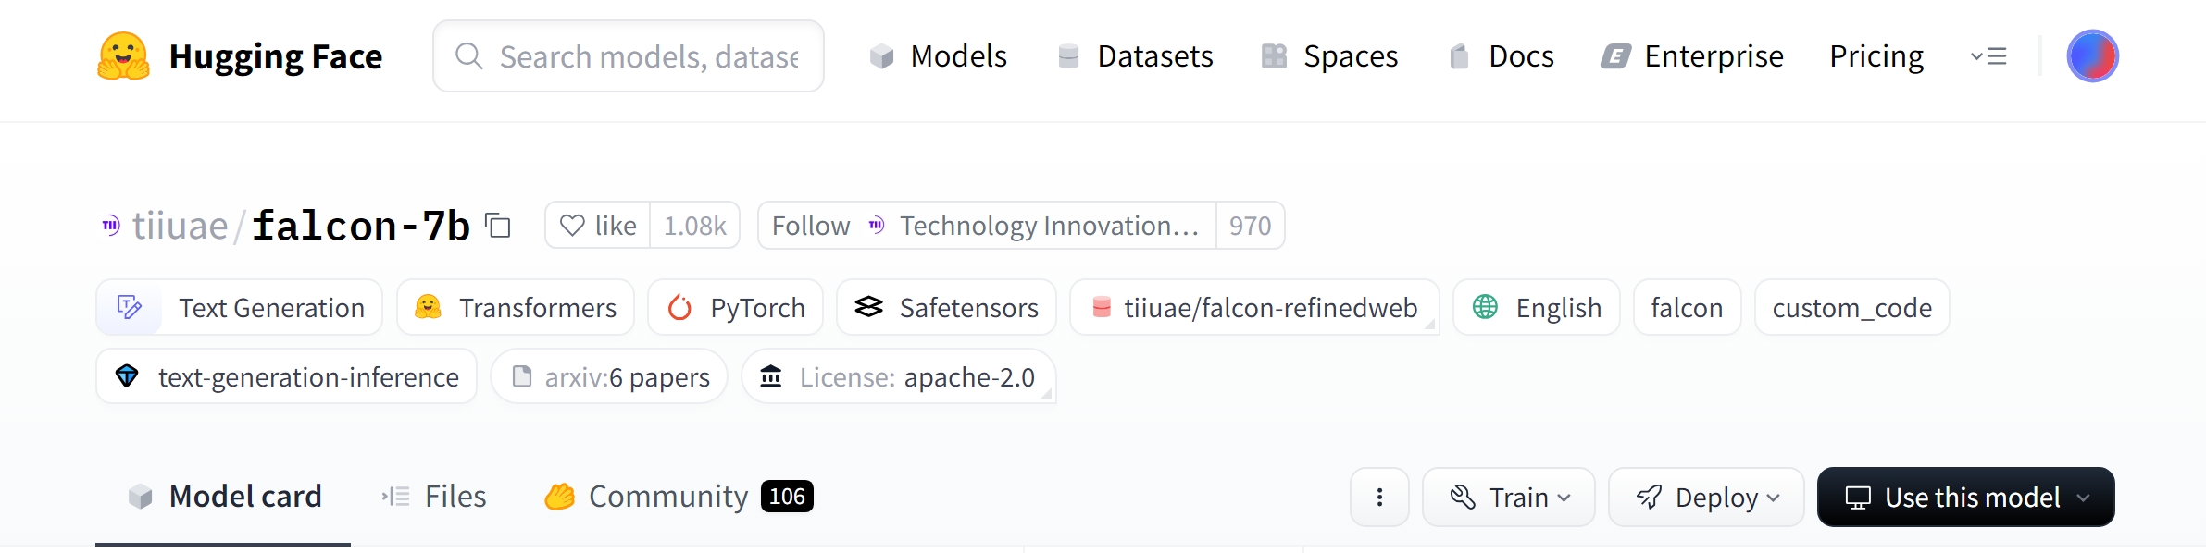This screenshot has width=2206, height=553.
Task: Open the three-dot overflow menu
Action: [1379, 497]
